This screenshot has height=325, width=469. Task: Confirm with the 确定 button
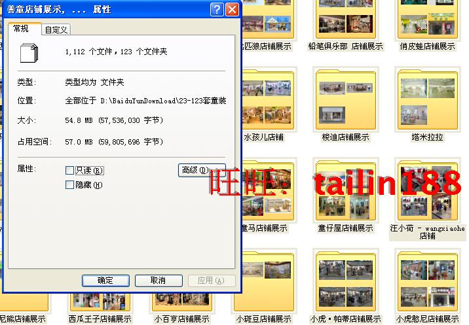105,281
